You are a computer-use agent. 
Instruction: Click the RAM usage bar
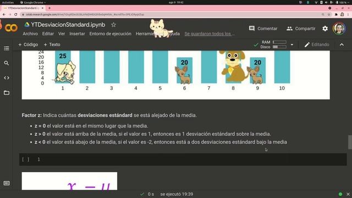point(279,42)
